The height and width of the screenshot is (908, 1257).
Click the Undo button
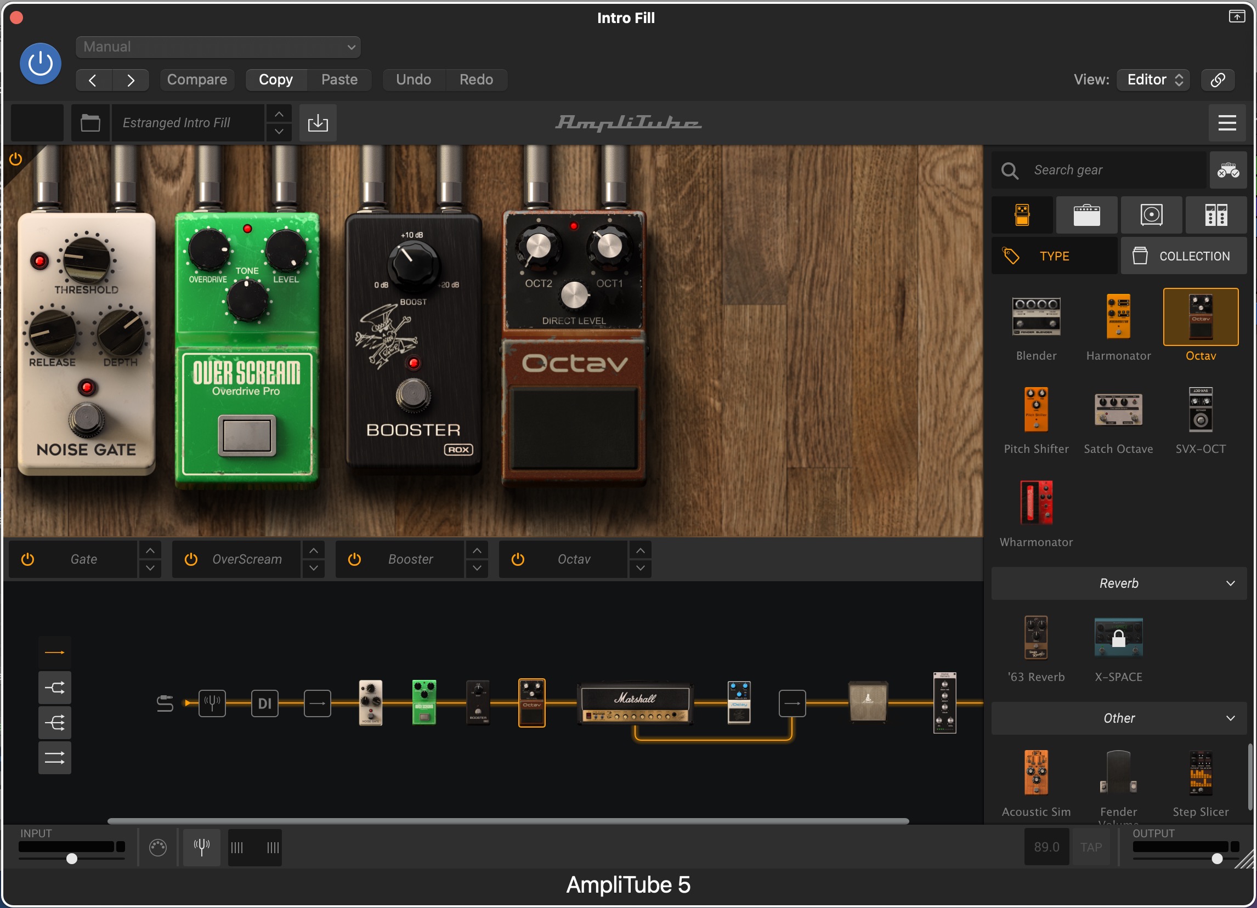point(414,80)
